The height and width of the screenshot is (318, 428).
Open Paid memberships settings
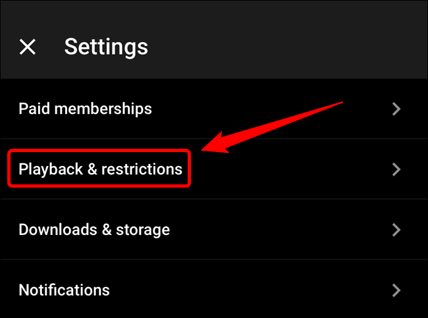pos(214,109)
